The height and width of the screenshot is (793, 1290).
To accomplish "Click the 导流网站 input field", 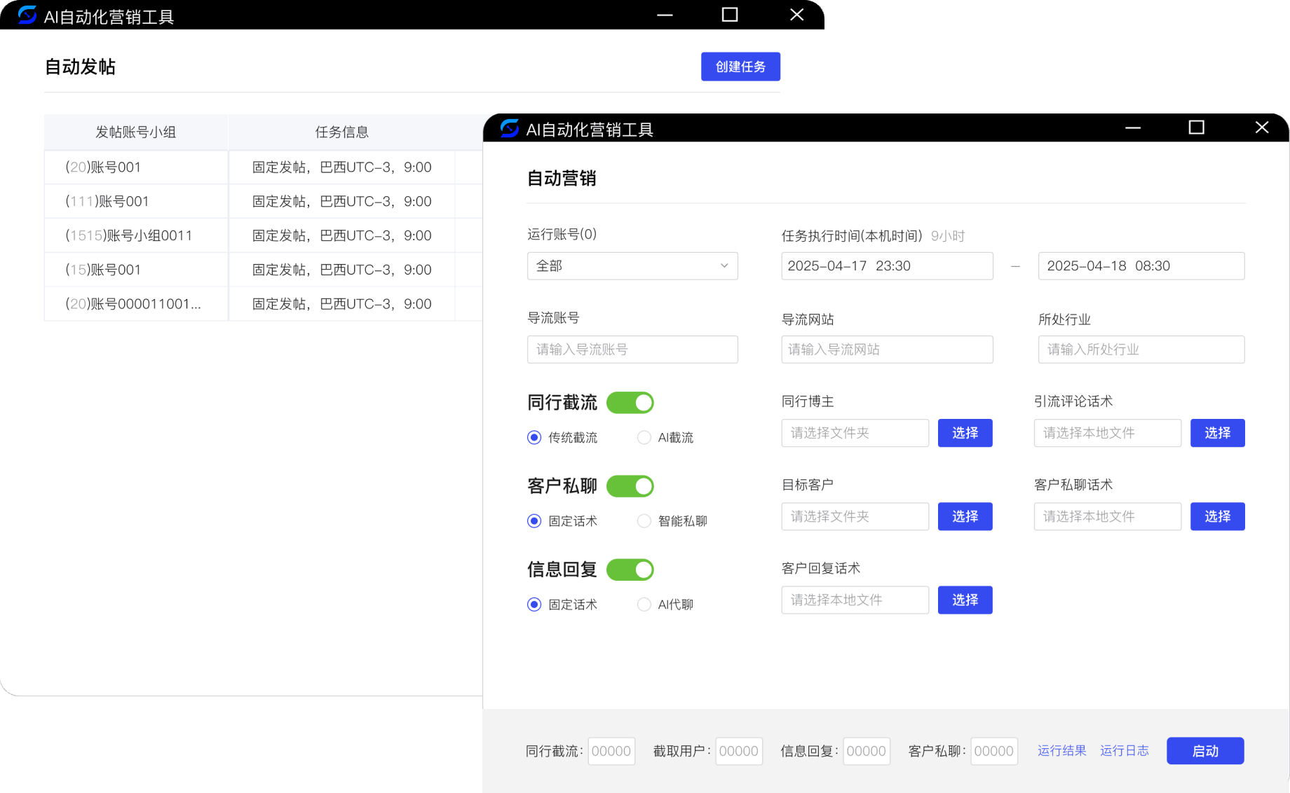I will tap(886, 350).
